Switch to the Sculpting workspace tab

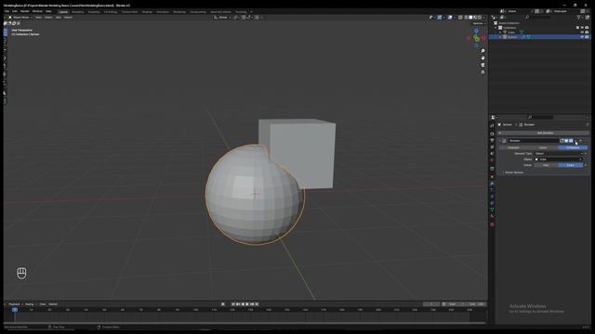tap(93, 12)
